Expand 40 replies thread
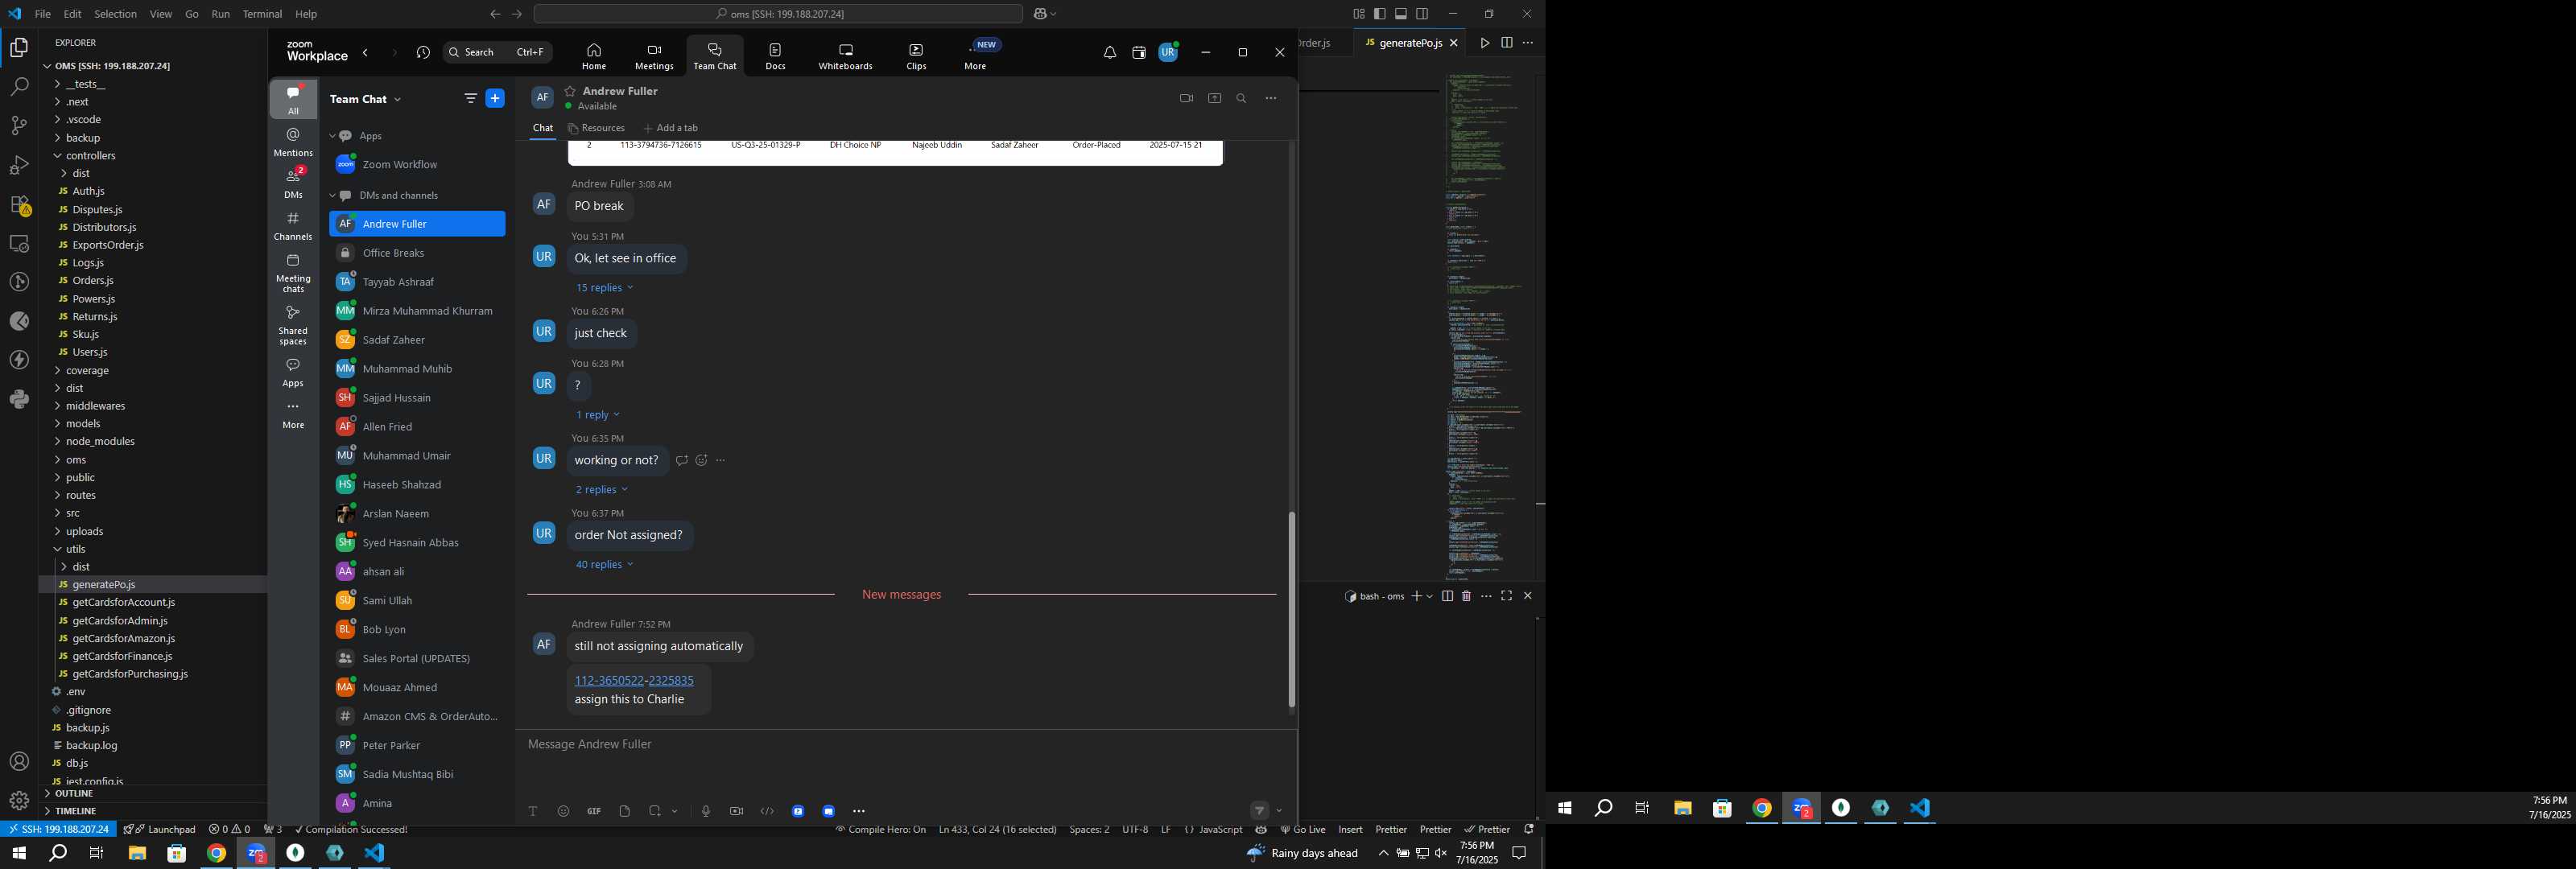The width and height of the screenshot is (2576, 869). click(604, 565)
